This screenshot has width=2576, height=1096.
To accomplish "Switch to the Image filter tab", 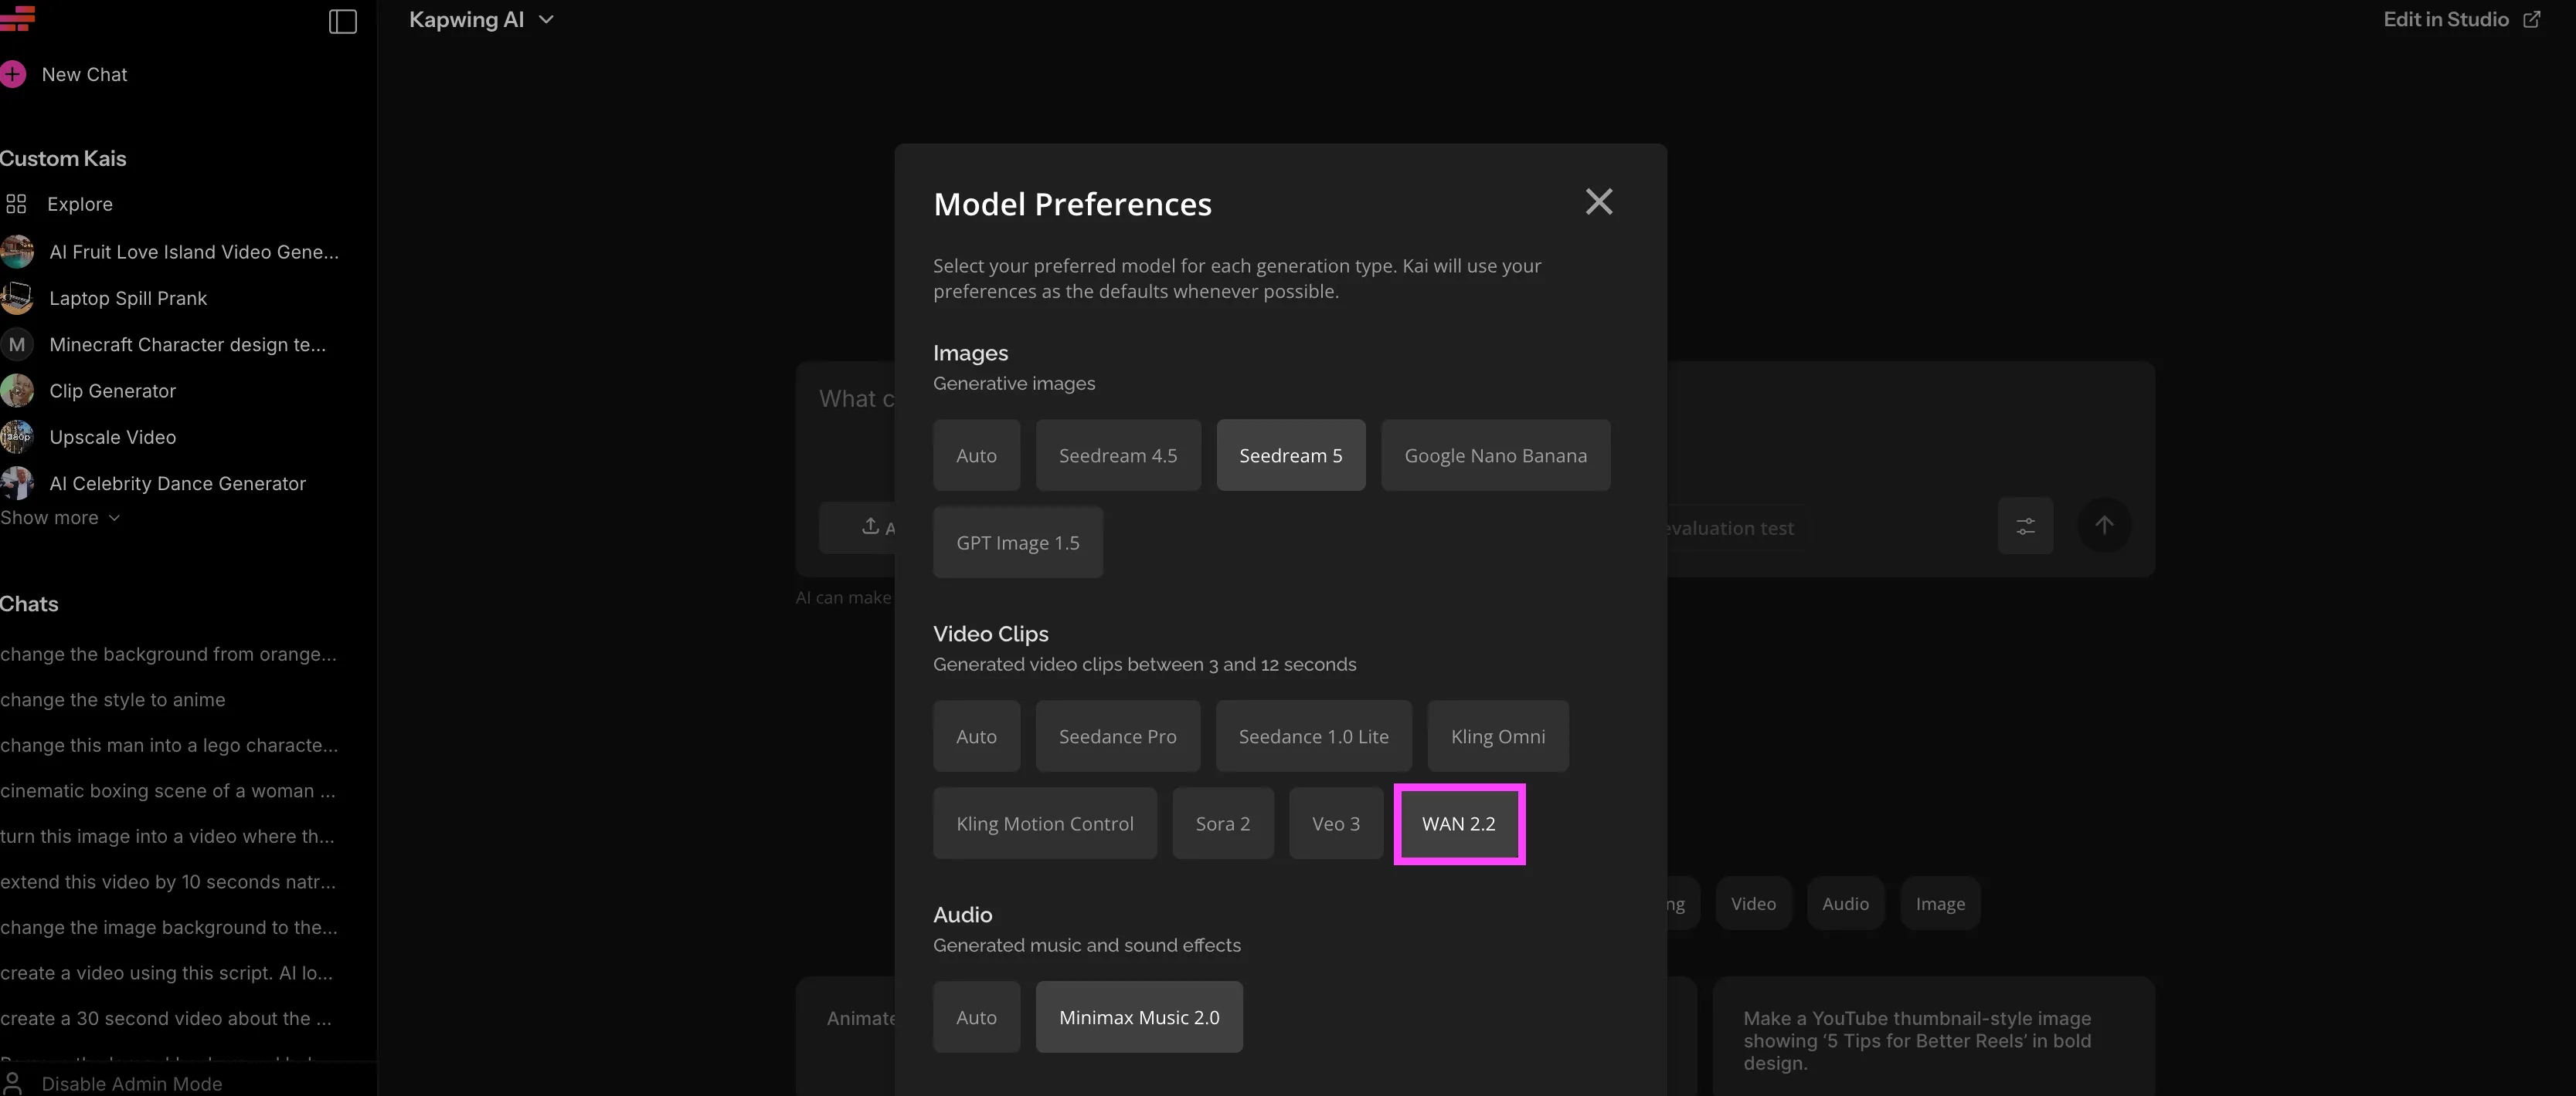I will [x=1940, y=904].
